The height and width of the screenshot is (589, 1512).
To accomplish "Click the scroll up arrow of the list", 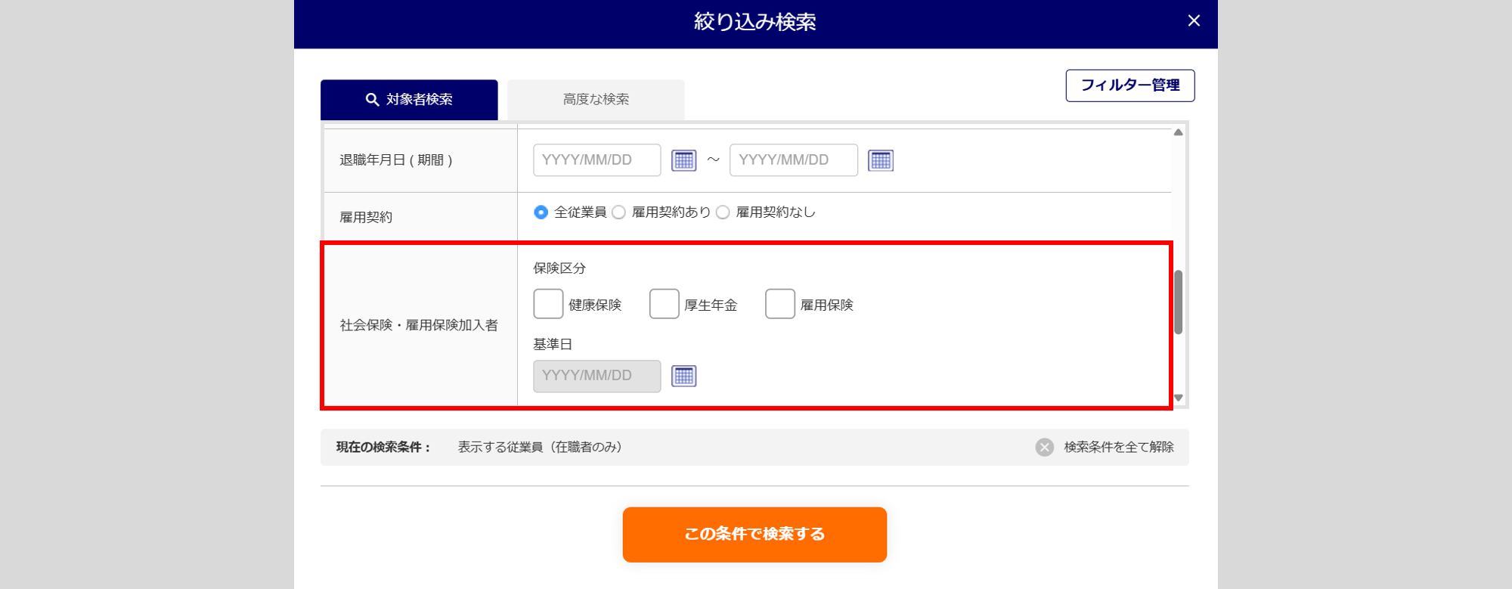I will tap(1178, 132).
